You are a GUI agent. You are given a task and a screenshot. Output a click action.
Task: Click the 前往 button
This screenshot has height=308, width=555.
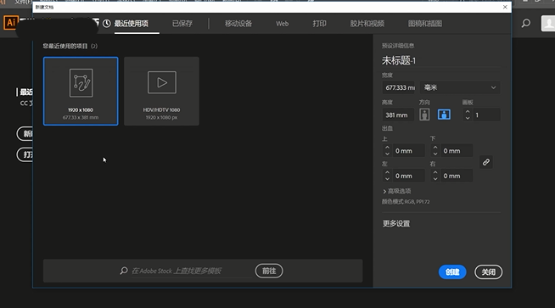(x=269, y=271)
